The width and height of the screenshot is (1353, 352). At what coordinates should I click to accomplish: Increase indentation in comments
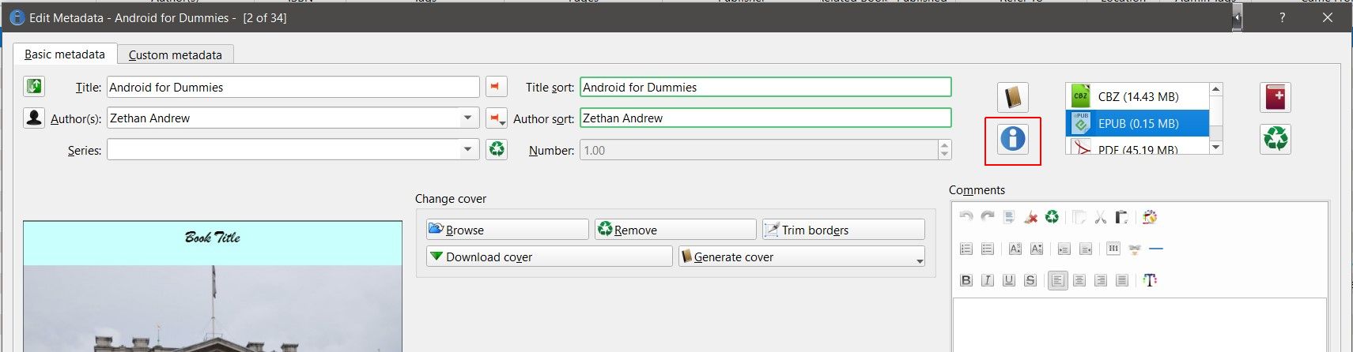[1064, 249]
